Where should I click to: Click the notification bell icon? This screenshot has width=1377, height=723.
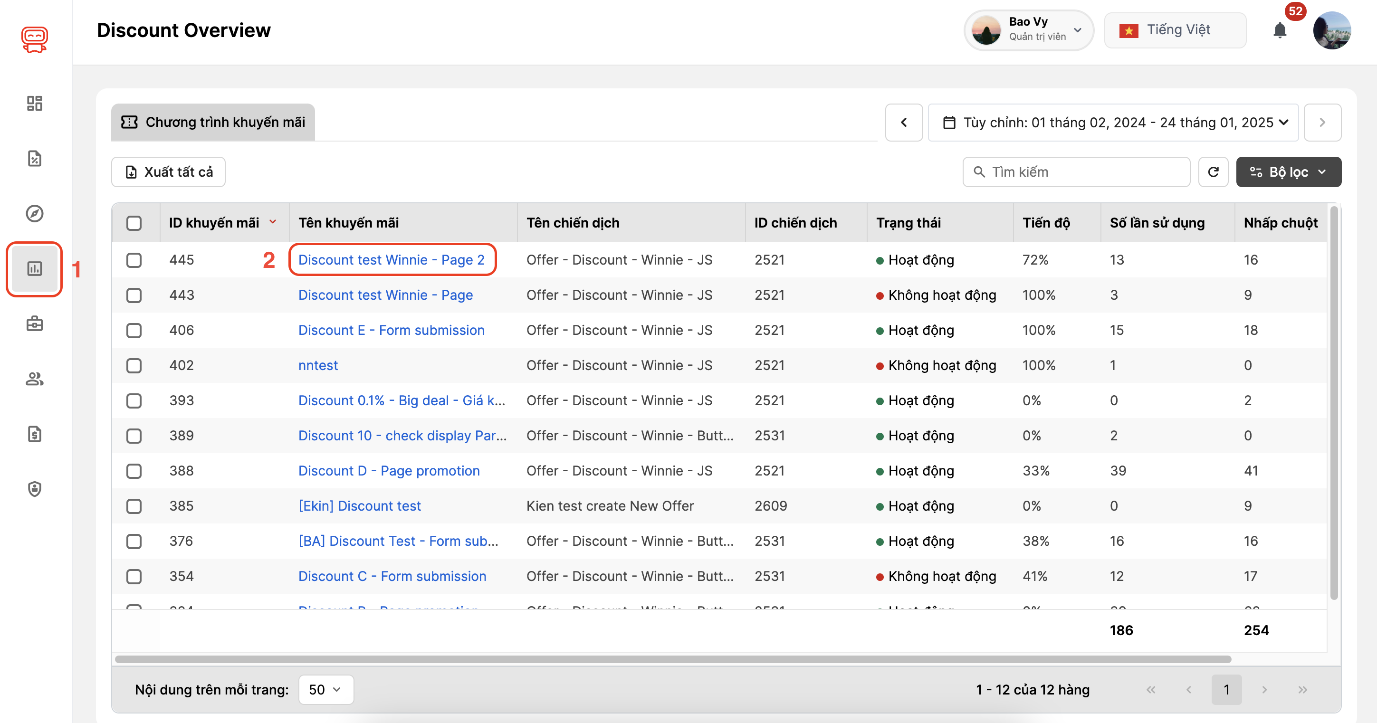[x=1279, y=30]
